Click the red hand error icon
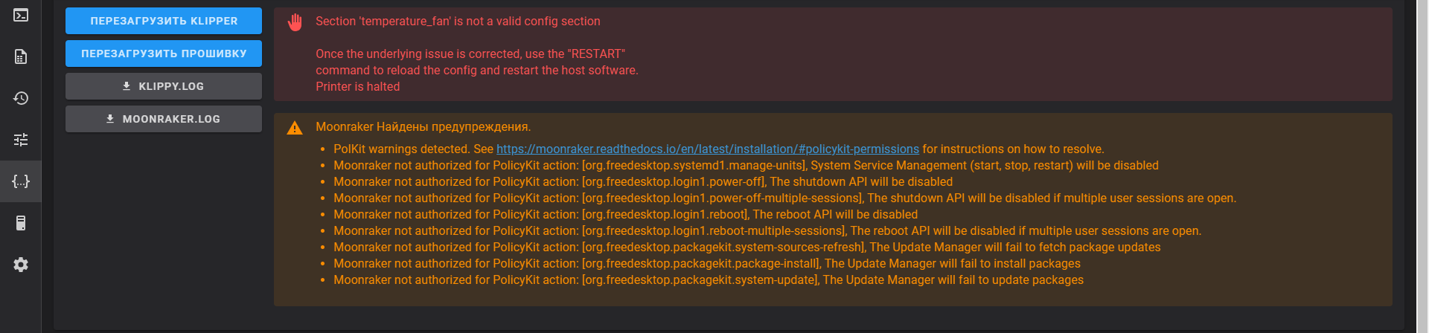This screenshot has height=333, width=1429. pos(295,22)
